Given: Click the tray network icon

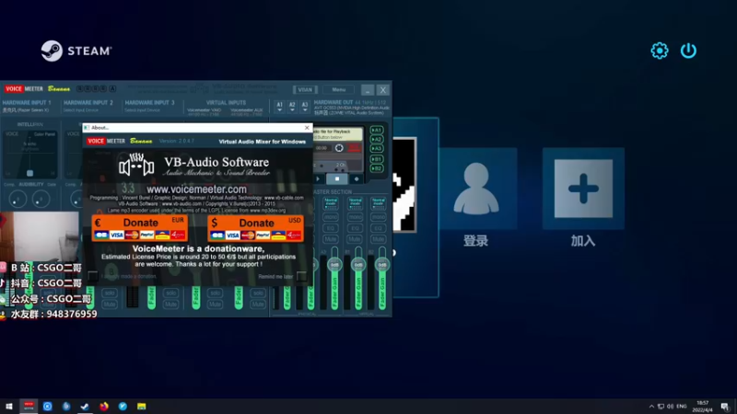Looking at the screenshot, I should (661, 407).
